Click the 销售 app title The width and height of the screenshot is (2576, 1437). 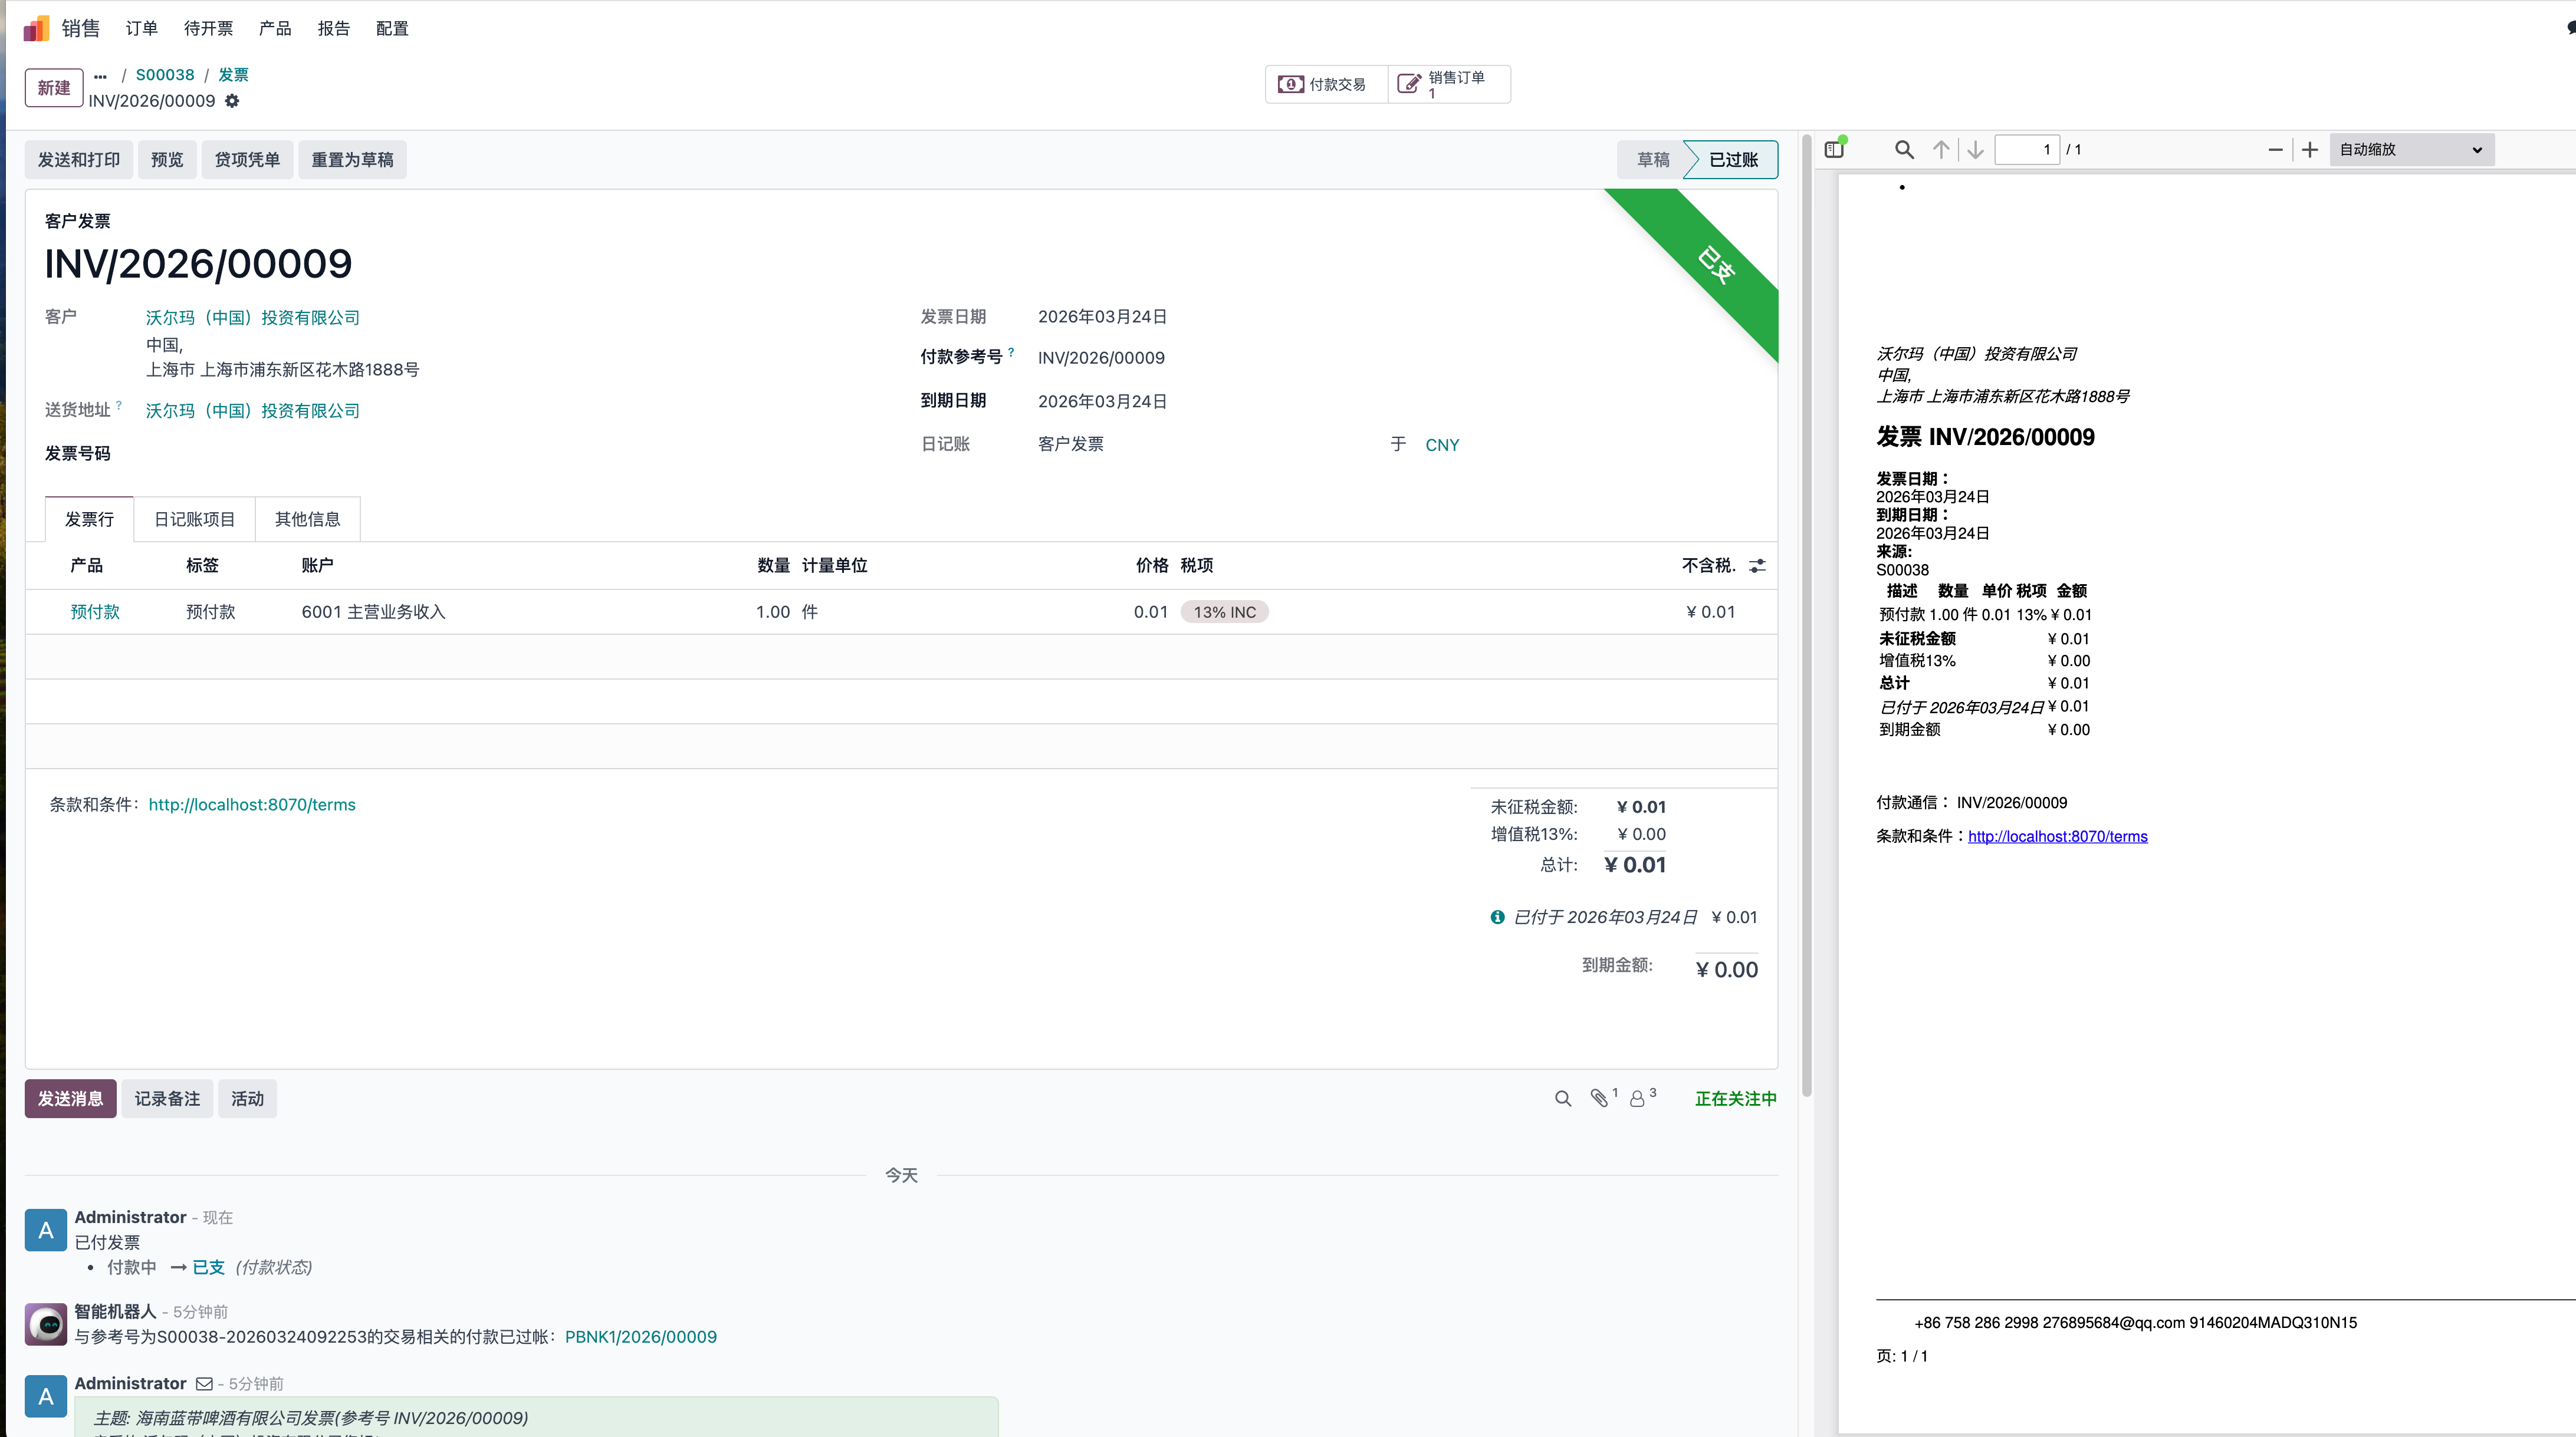[81, 28]
